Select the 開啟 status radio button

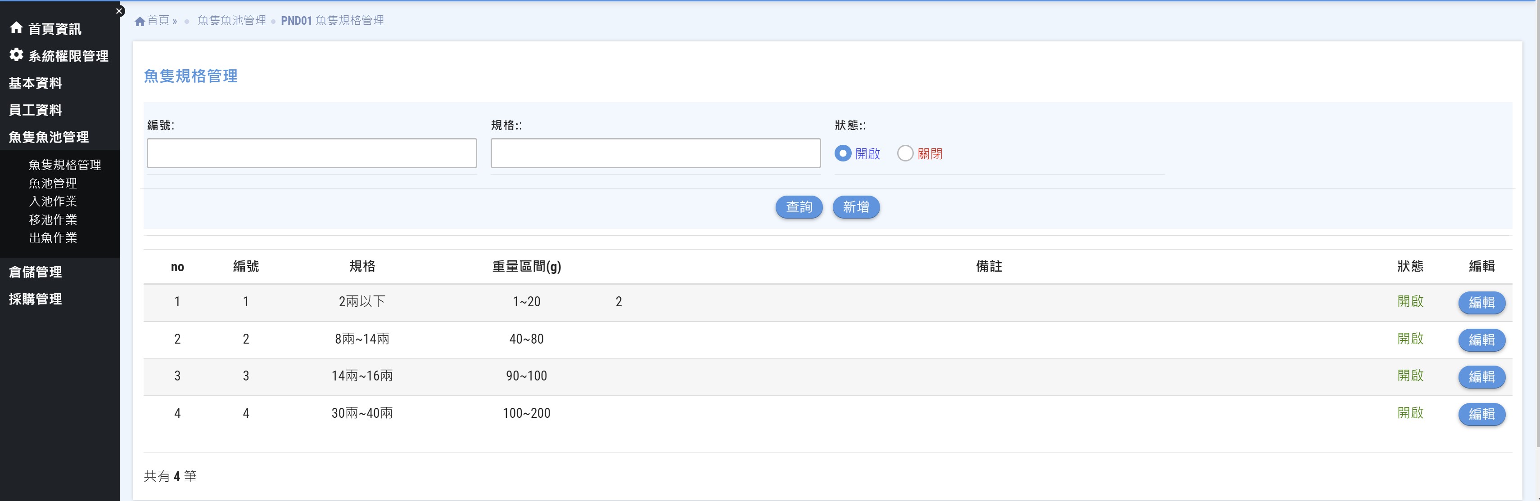(842, 153)
